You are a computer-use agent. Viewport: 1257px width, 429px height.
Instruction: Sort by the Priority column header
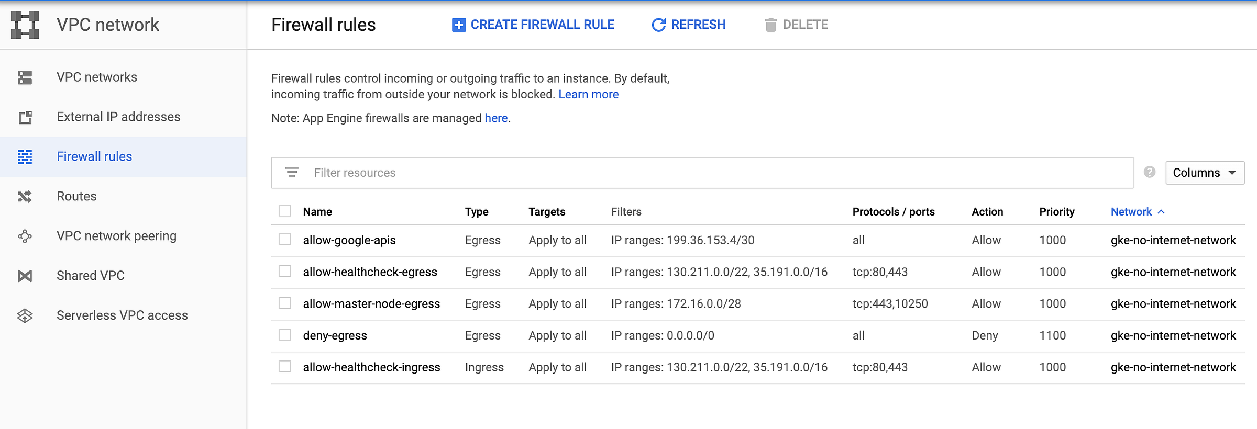tap(1057, 212)
